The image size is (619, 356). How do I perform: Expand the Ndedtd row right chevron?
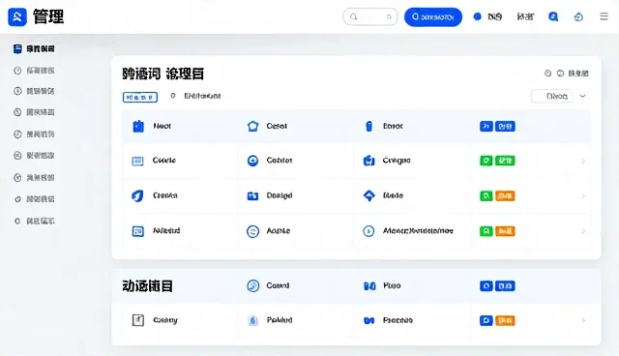583,231
